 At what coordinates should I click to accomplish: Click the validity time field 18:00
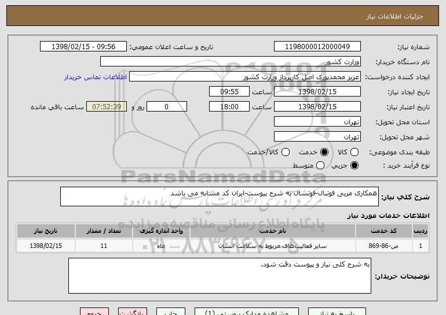click(x=229, y=107)
